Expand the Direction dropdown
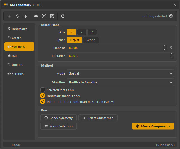This screenshot has height=149, width=180. 120,82
